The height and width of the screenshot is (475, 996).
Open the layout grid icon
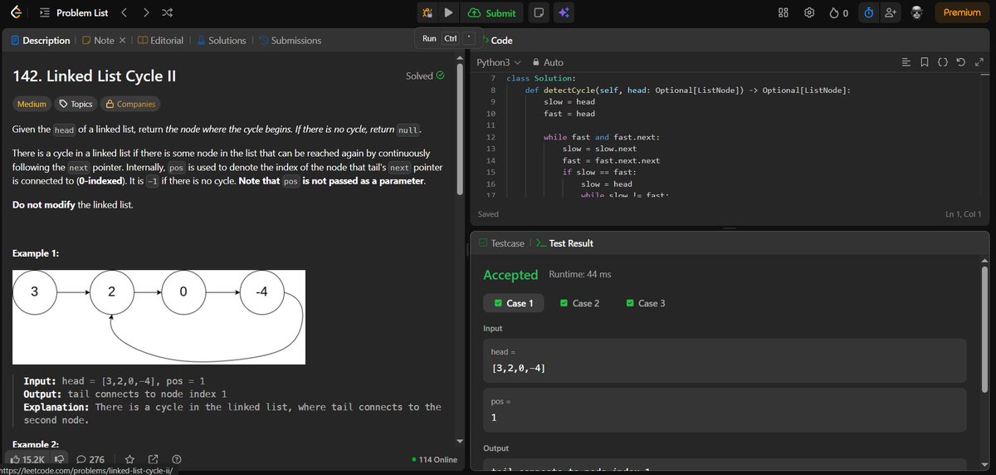[783, 12]
